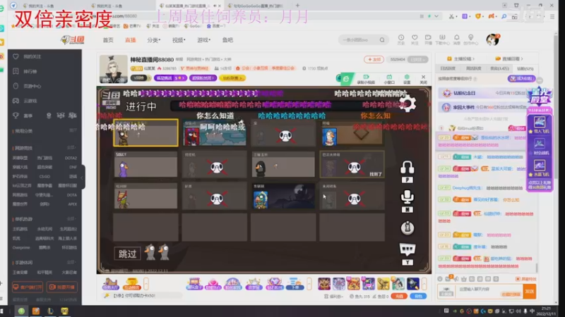Open the user avatar in header
The image size is (565, 317).
[x=492, y=39]
